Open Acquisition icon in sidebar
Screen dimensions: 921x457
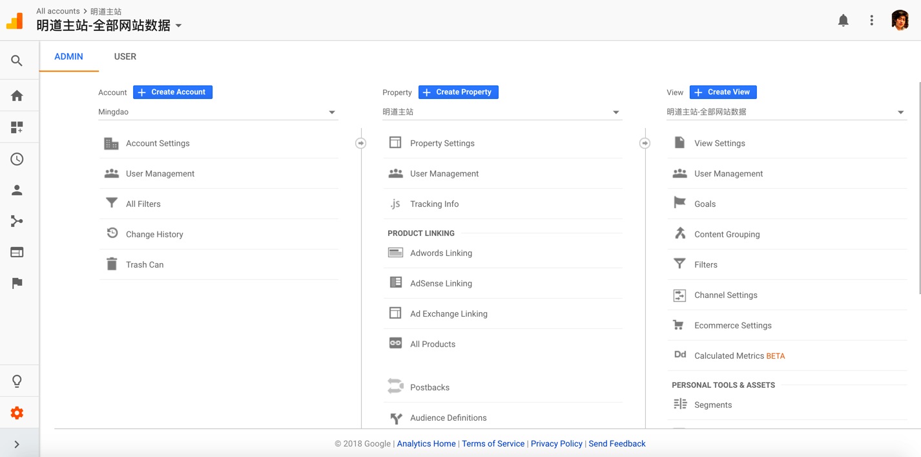click(x=17, y=221)
